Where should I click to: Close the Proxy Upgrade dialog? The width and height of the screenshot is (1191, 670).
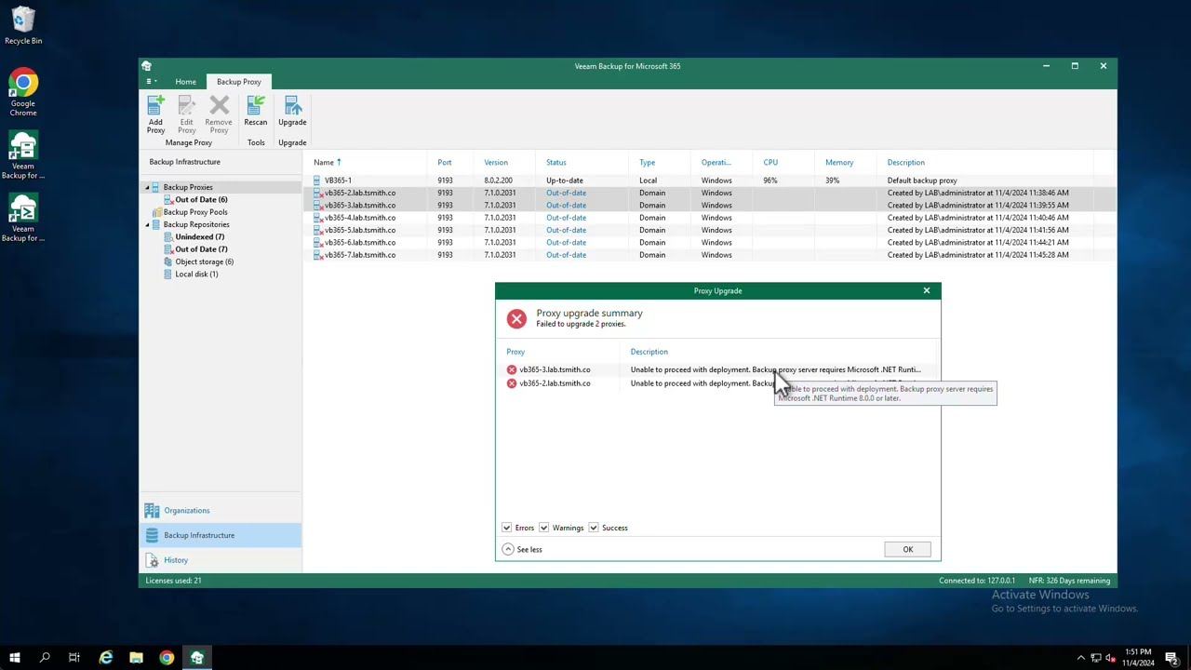[x=927, y=290]
